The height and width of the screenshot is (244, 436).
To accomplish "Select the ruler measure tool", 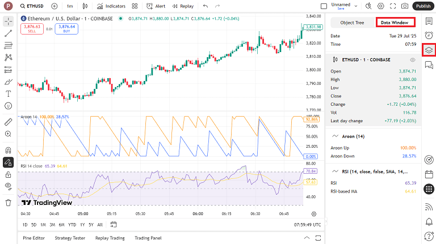I will pos(9,122).
